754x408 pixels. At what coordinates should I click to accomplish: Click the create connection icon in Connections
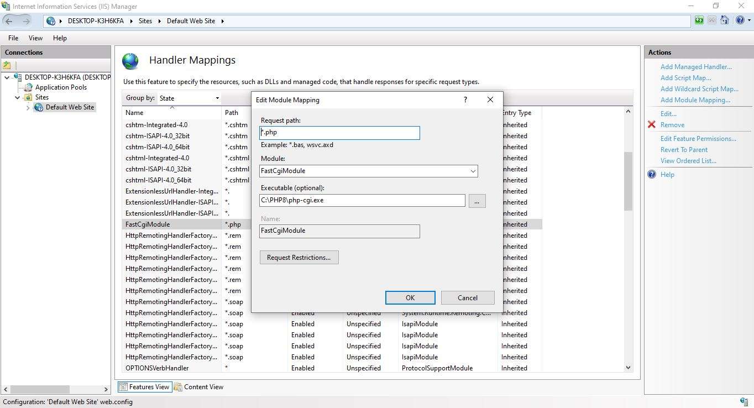pos(7,65)
